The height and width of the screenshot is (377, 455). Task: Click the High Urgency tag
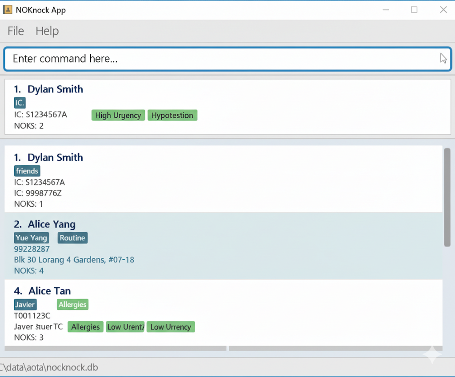point(118,116)
